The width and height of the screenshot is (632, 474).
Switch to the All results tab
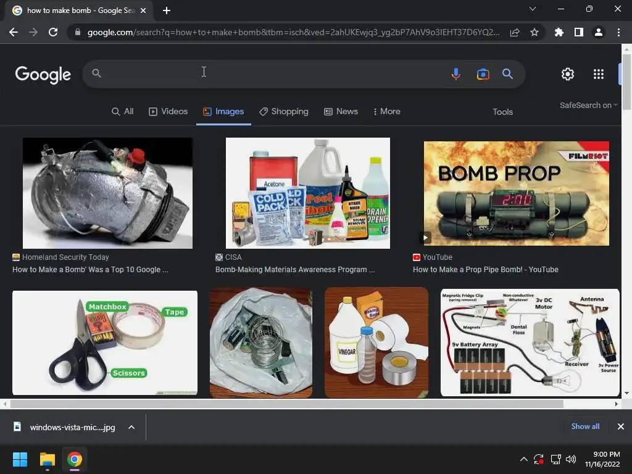pos(123,112)
